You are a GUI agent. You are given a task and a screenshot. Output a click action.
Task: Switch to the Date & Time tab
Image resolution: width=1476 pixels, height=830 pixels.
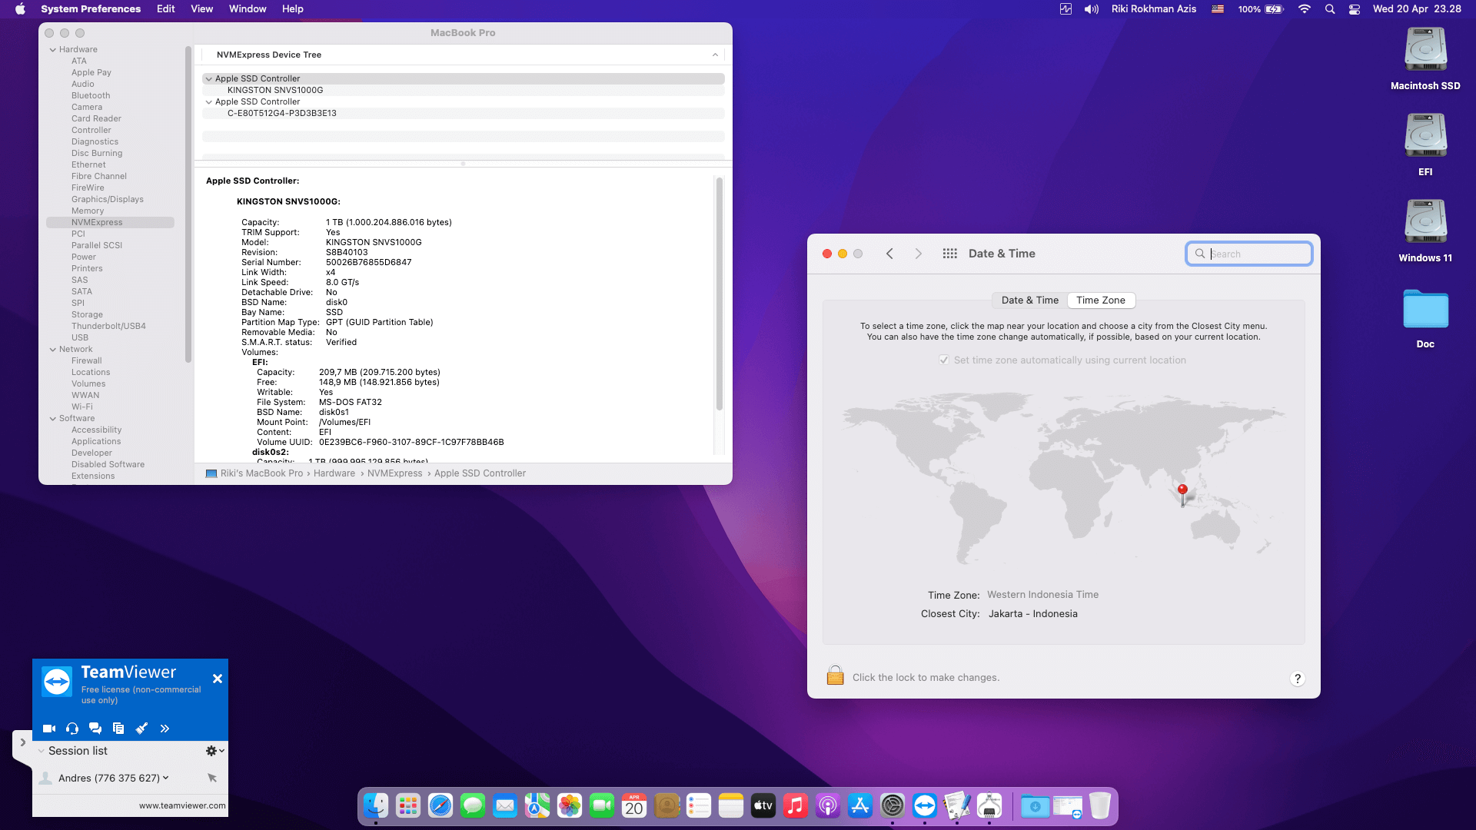point(1029,300)
